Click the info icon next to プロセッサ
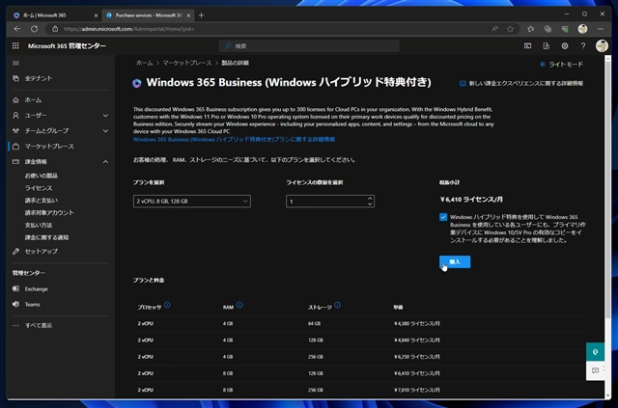The image size is (618, 408). coord(167,305)
